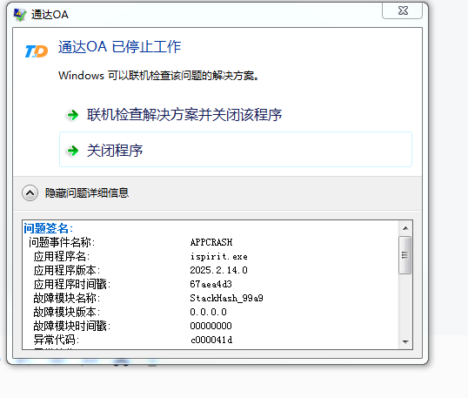
Task: Click the version 2025.2.14.0 value
Action: point(219,270)
